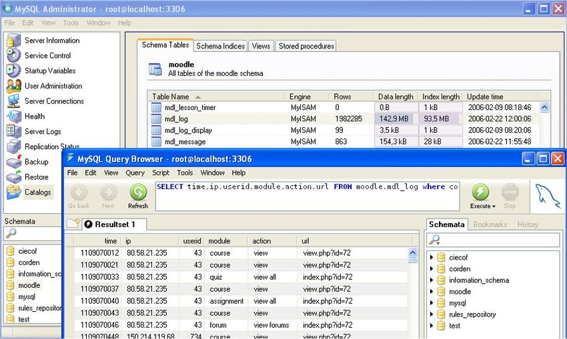The image size is (567, 339).
Task: Click 142,9 MB data length bar
Action: pos(396,119)
